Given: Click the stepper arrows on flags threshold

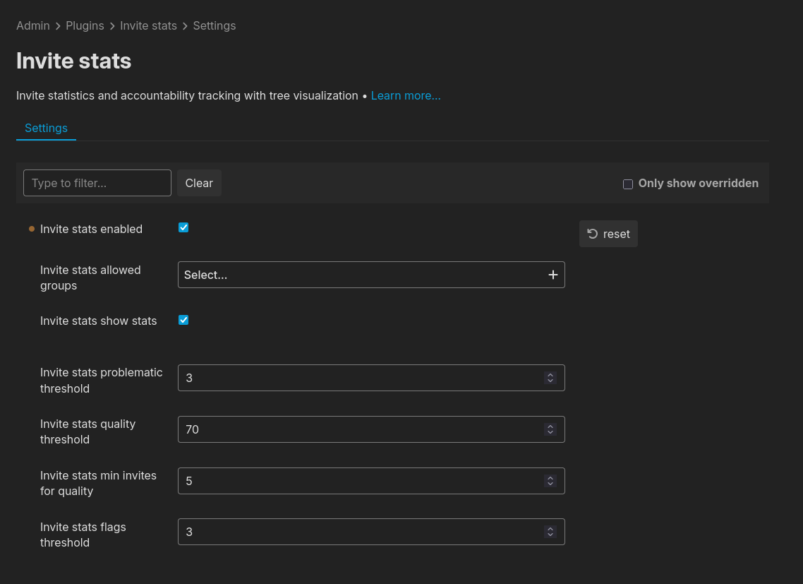Looking at the screenshot, I should 550,532.
